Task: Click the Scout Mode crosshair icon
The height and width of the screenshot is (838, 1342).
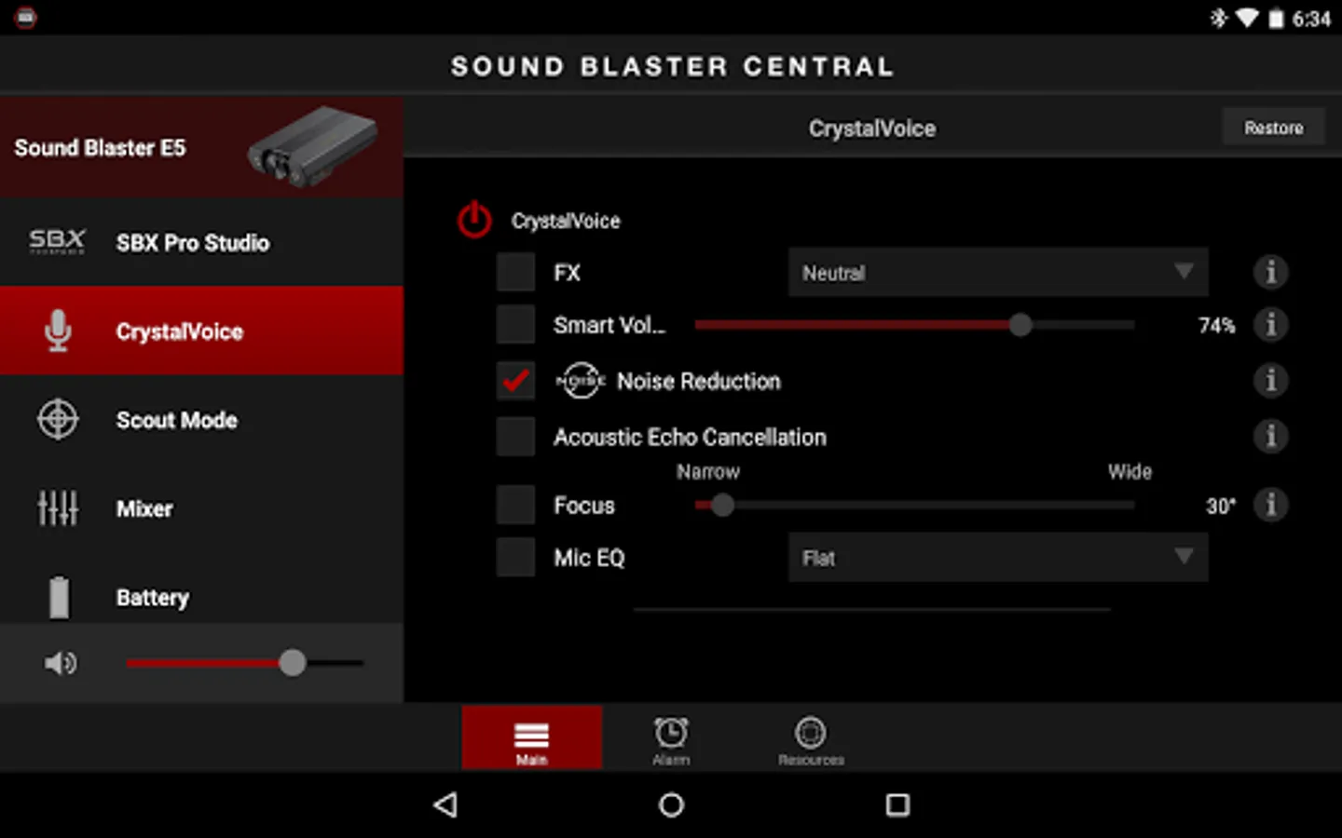Action: click(58, 420)
